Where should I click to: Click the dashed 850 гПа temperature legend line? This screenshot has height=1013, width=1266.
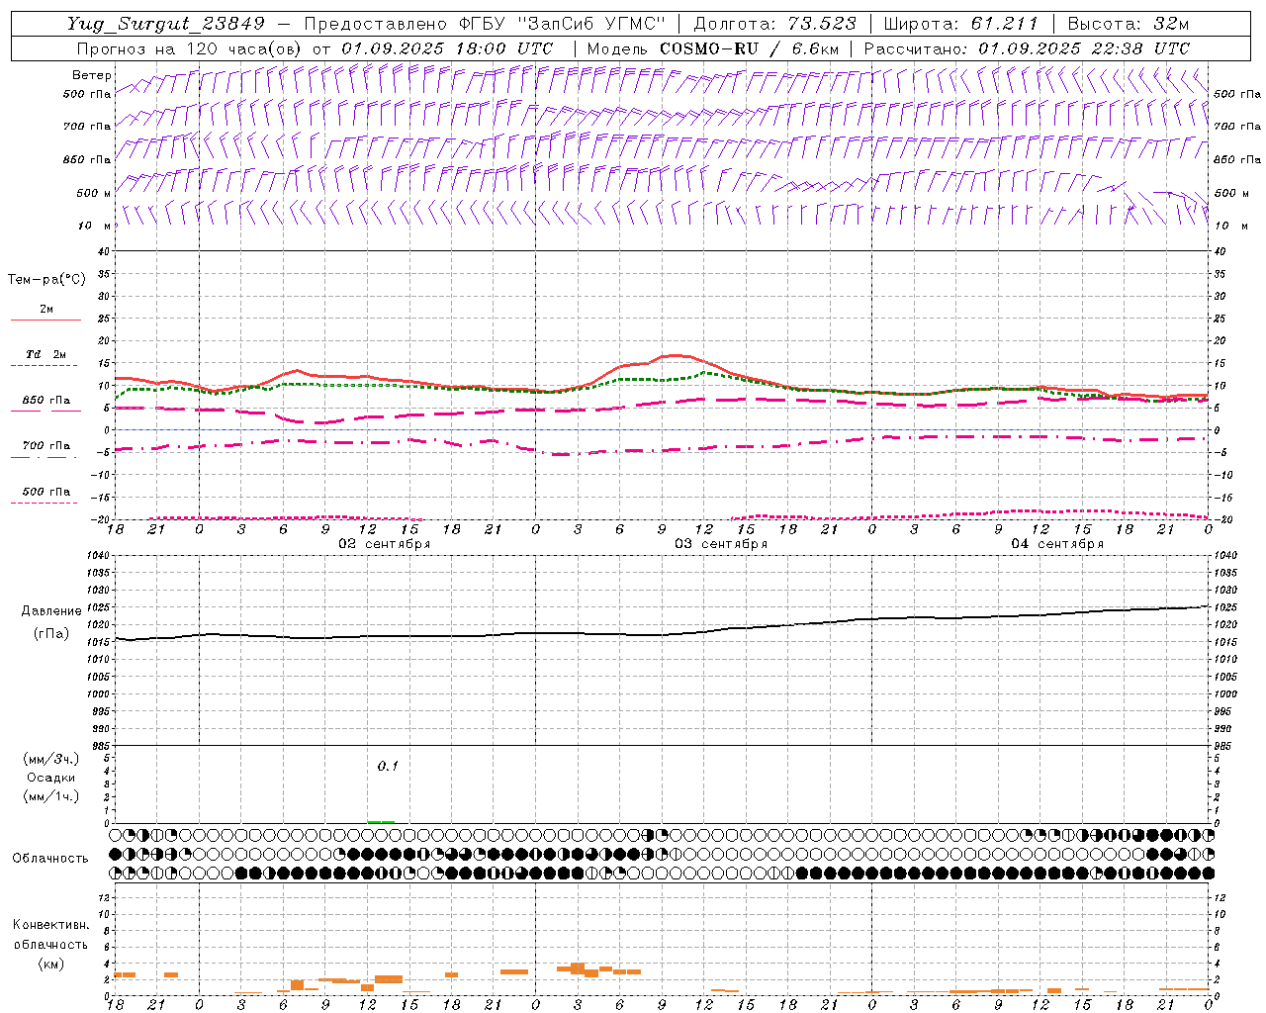pos(45,411)
